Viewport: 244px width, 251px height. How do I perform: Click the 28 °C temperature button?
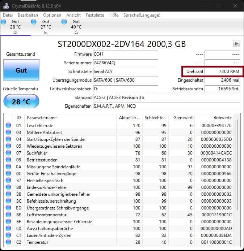pos(21,101)
